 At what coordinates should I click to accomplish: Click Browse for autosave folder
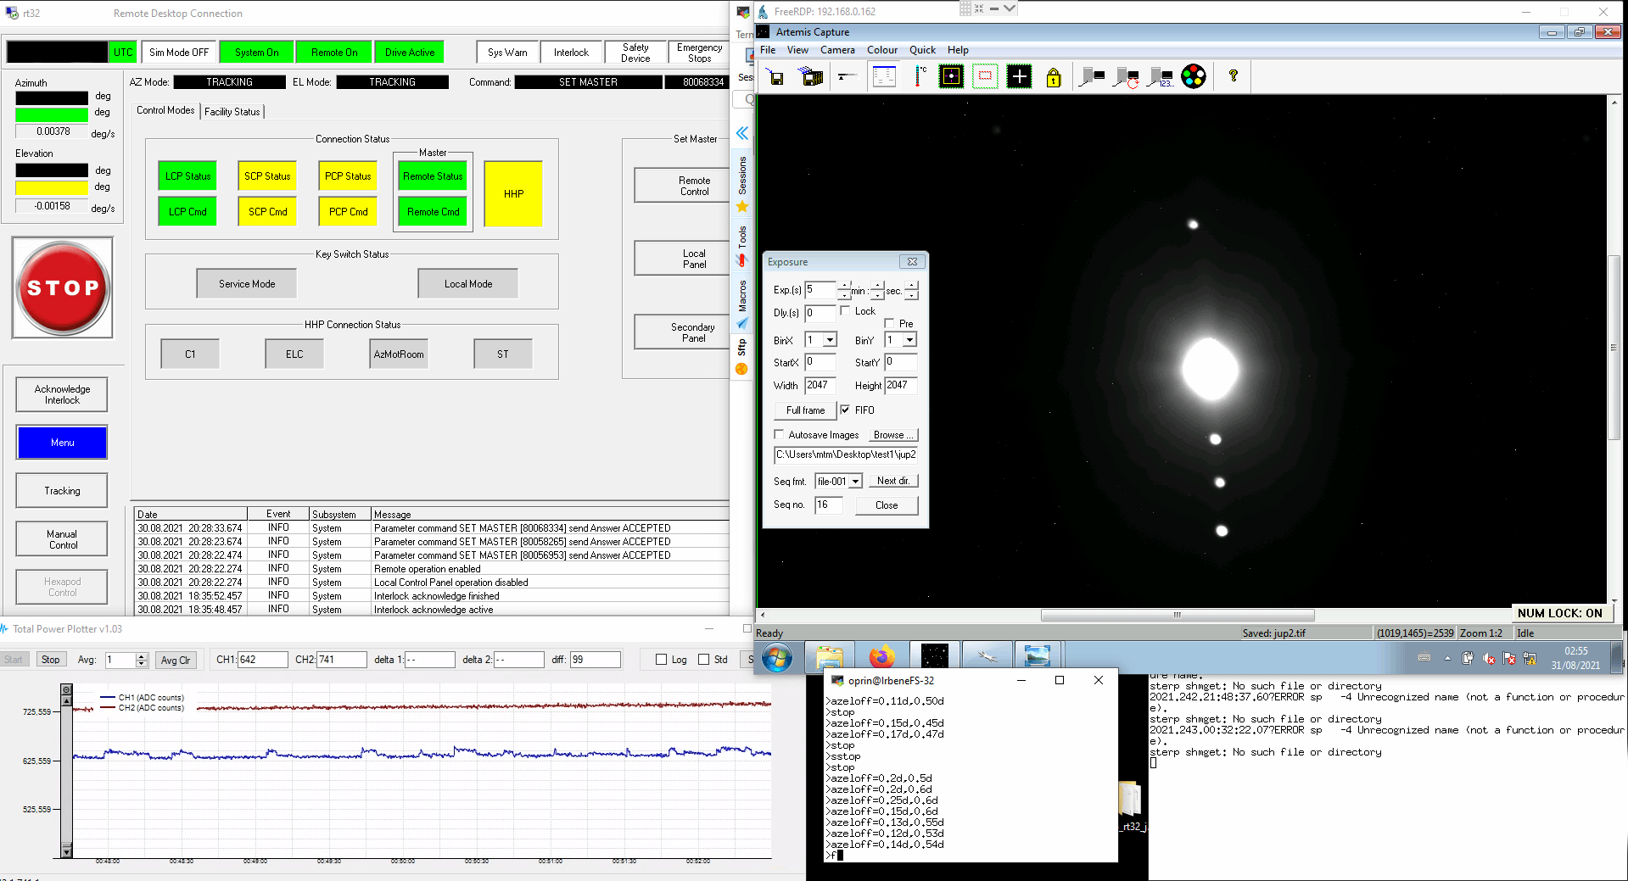[x=893, y=435]
